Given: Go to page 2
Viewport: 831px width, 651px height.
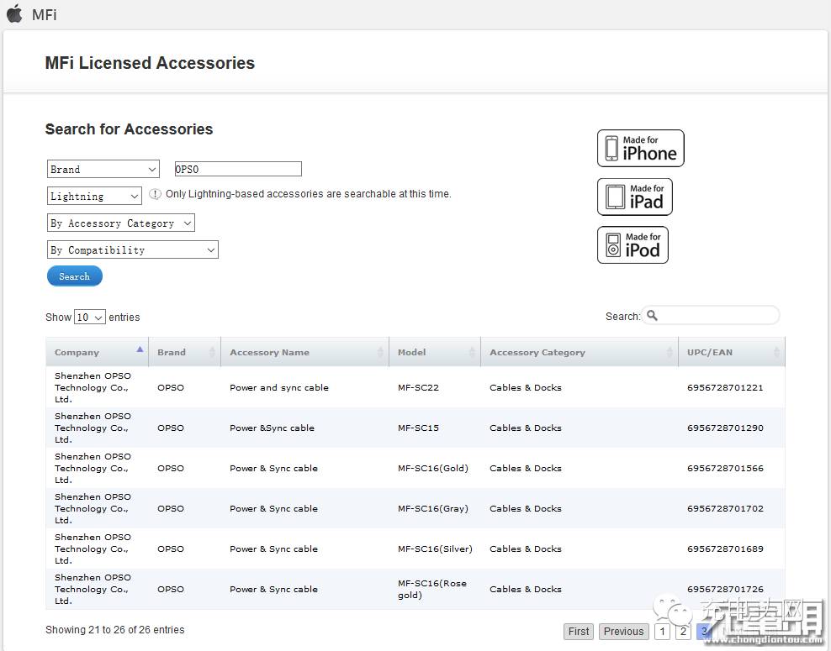Looking at the screenshot, I should tap(683, 632).
